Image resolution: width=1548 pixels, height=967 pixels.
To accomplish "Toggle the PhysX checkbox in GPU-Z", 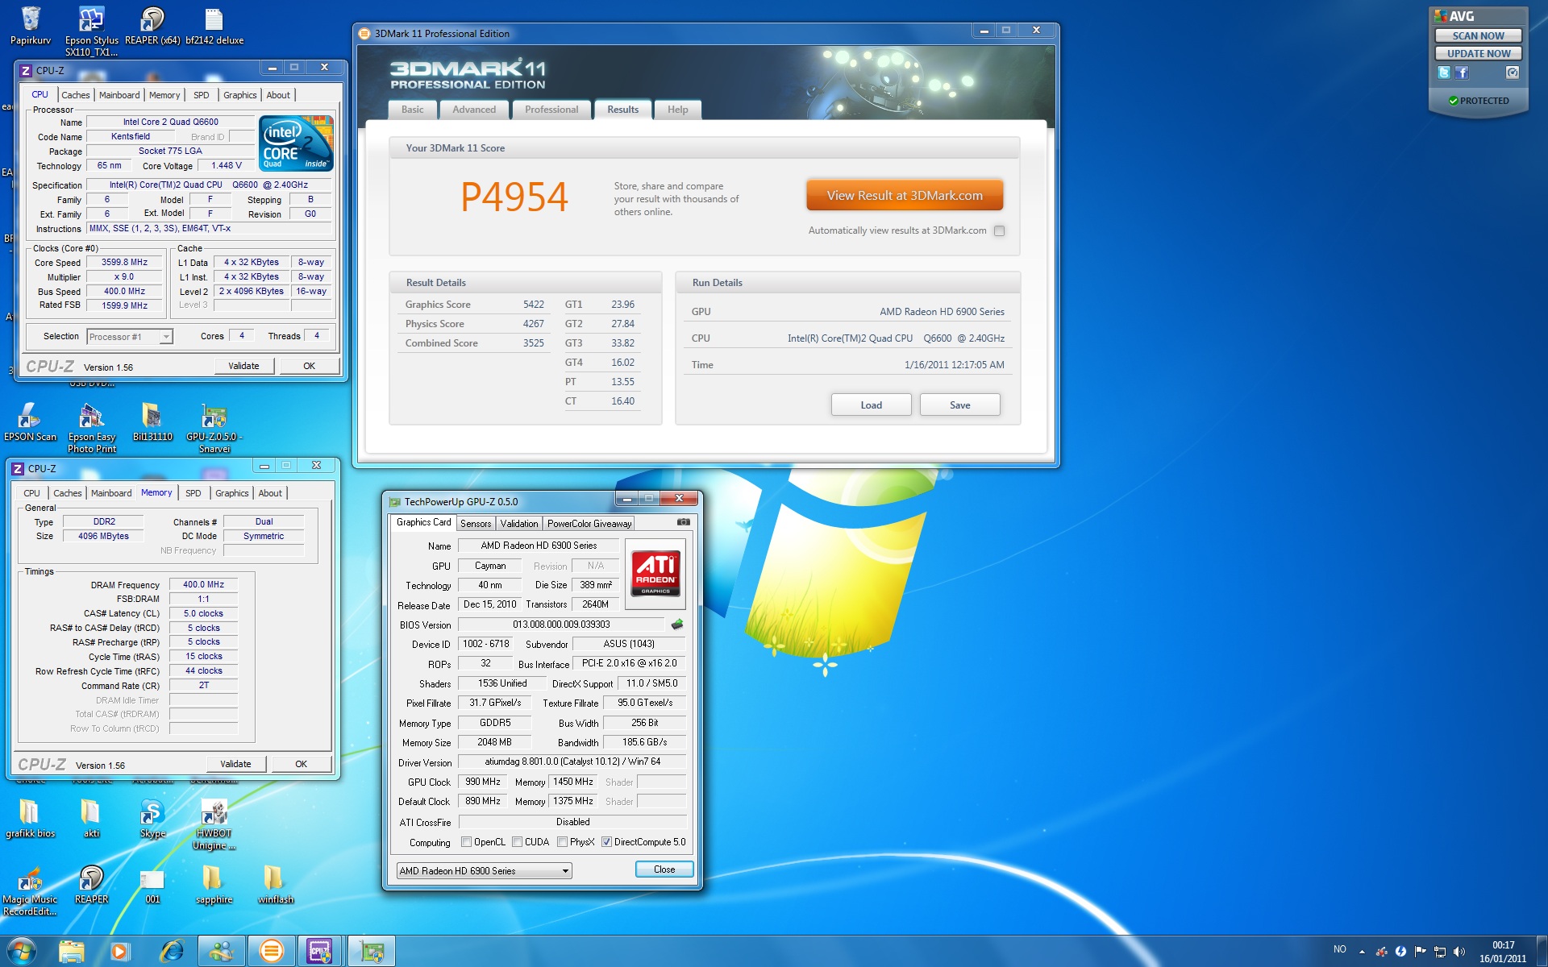I will click(562, 842).
